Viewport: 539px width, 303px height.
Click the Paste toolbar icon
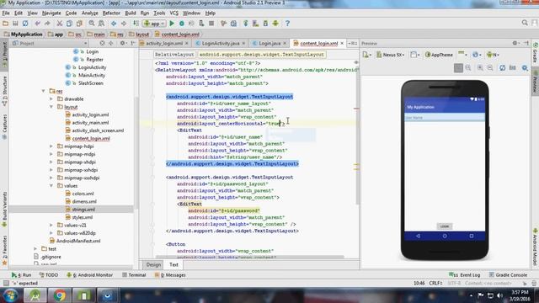pos(79,24)
